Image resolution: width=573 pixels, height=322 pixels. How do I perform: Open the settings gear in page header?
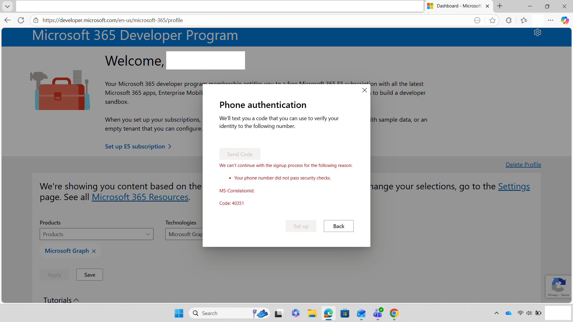click(x=537, y=32)
